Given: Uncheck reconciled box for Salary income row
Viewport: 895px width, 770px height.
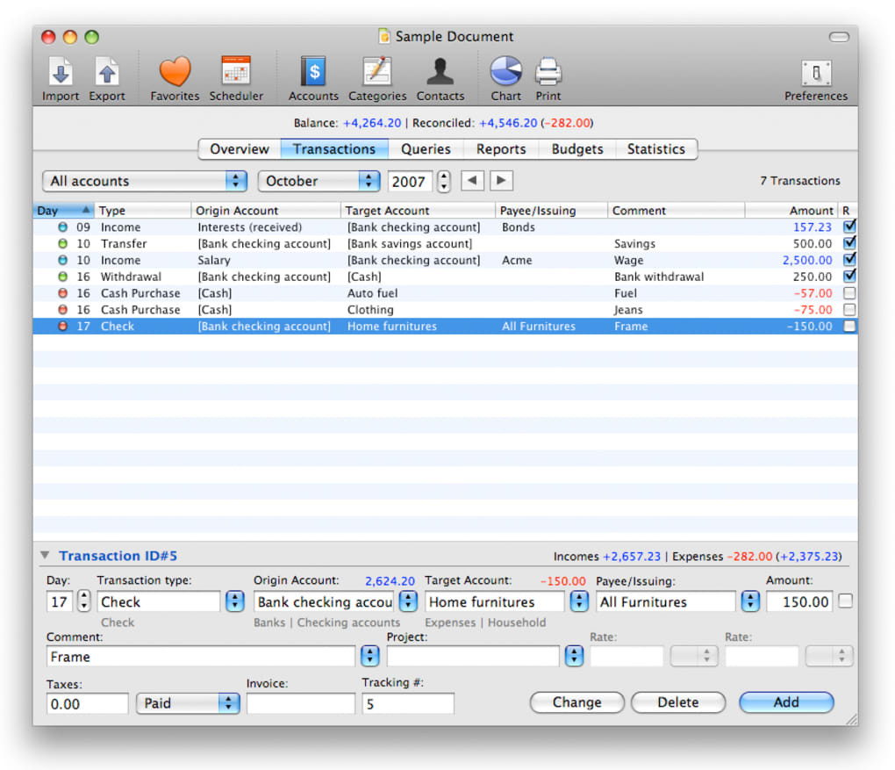Looking at the screenshot, I should point(848,260).
